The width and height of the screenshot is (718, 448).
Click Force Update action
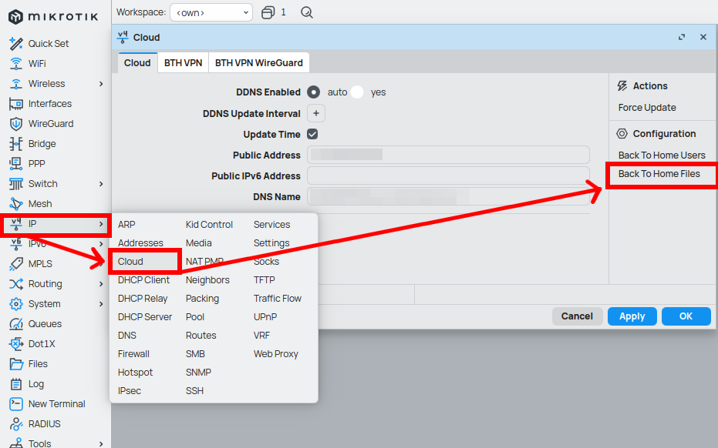pos(647,108)
